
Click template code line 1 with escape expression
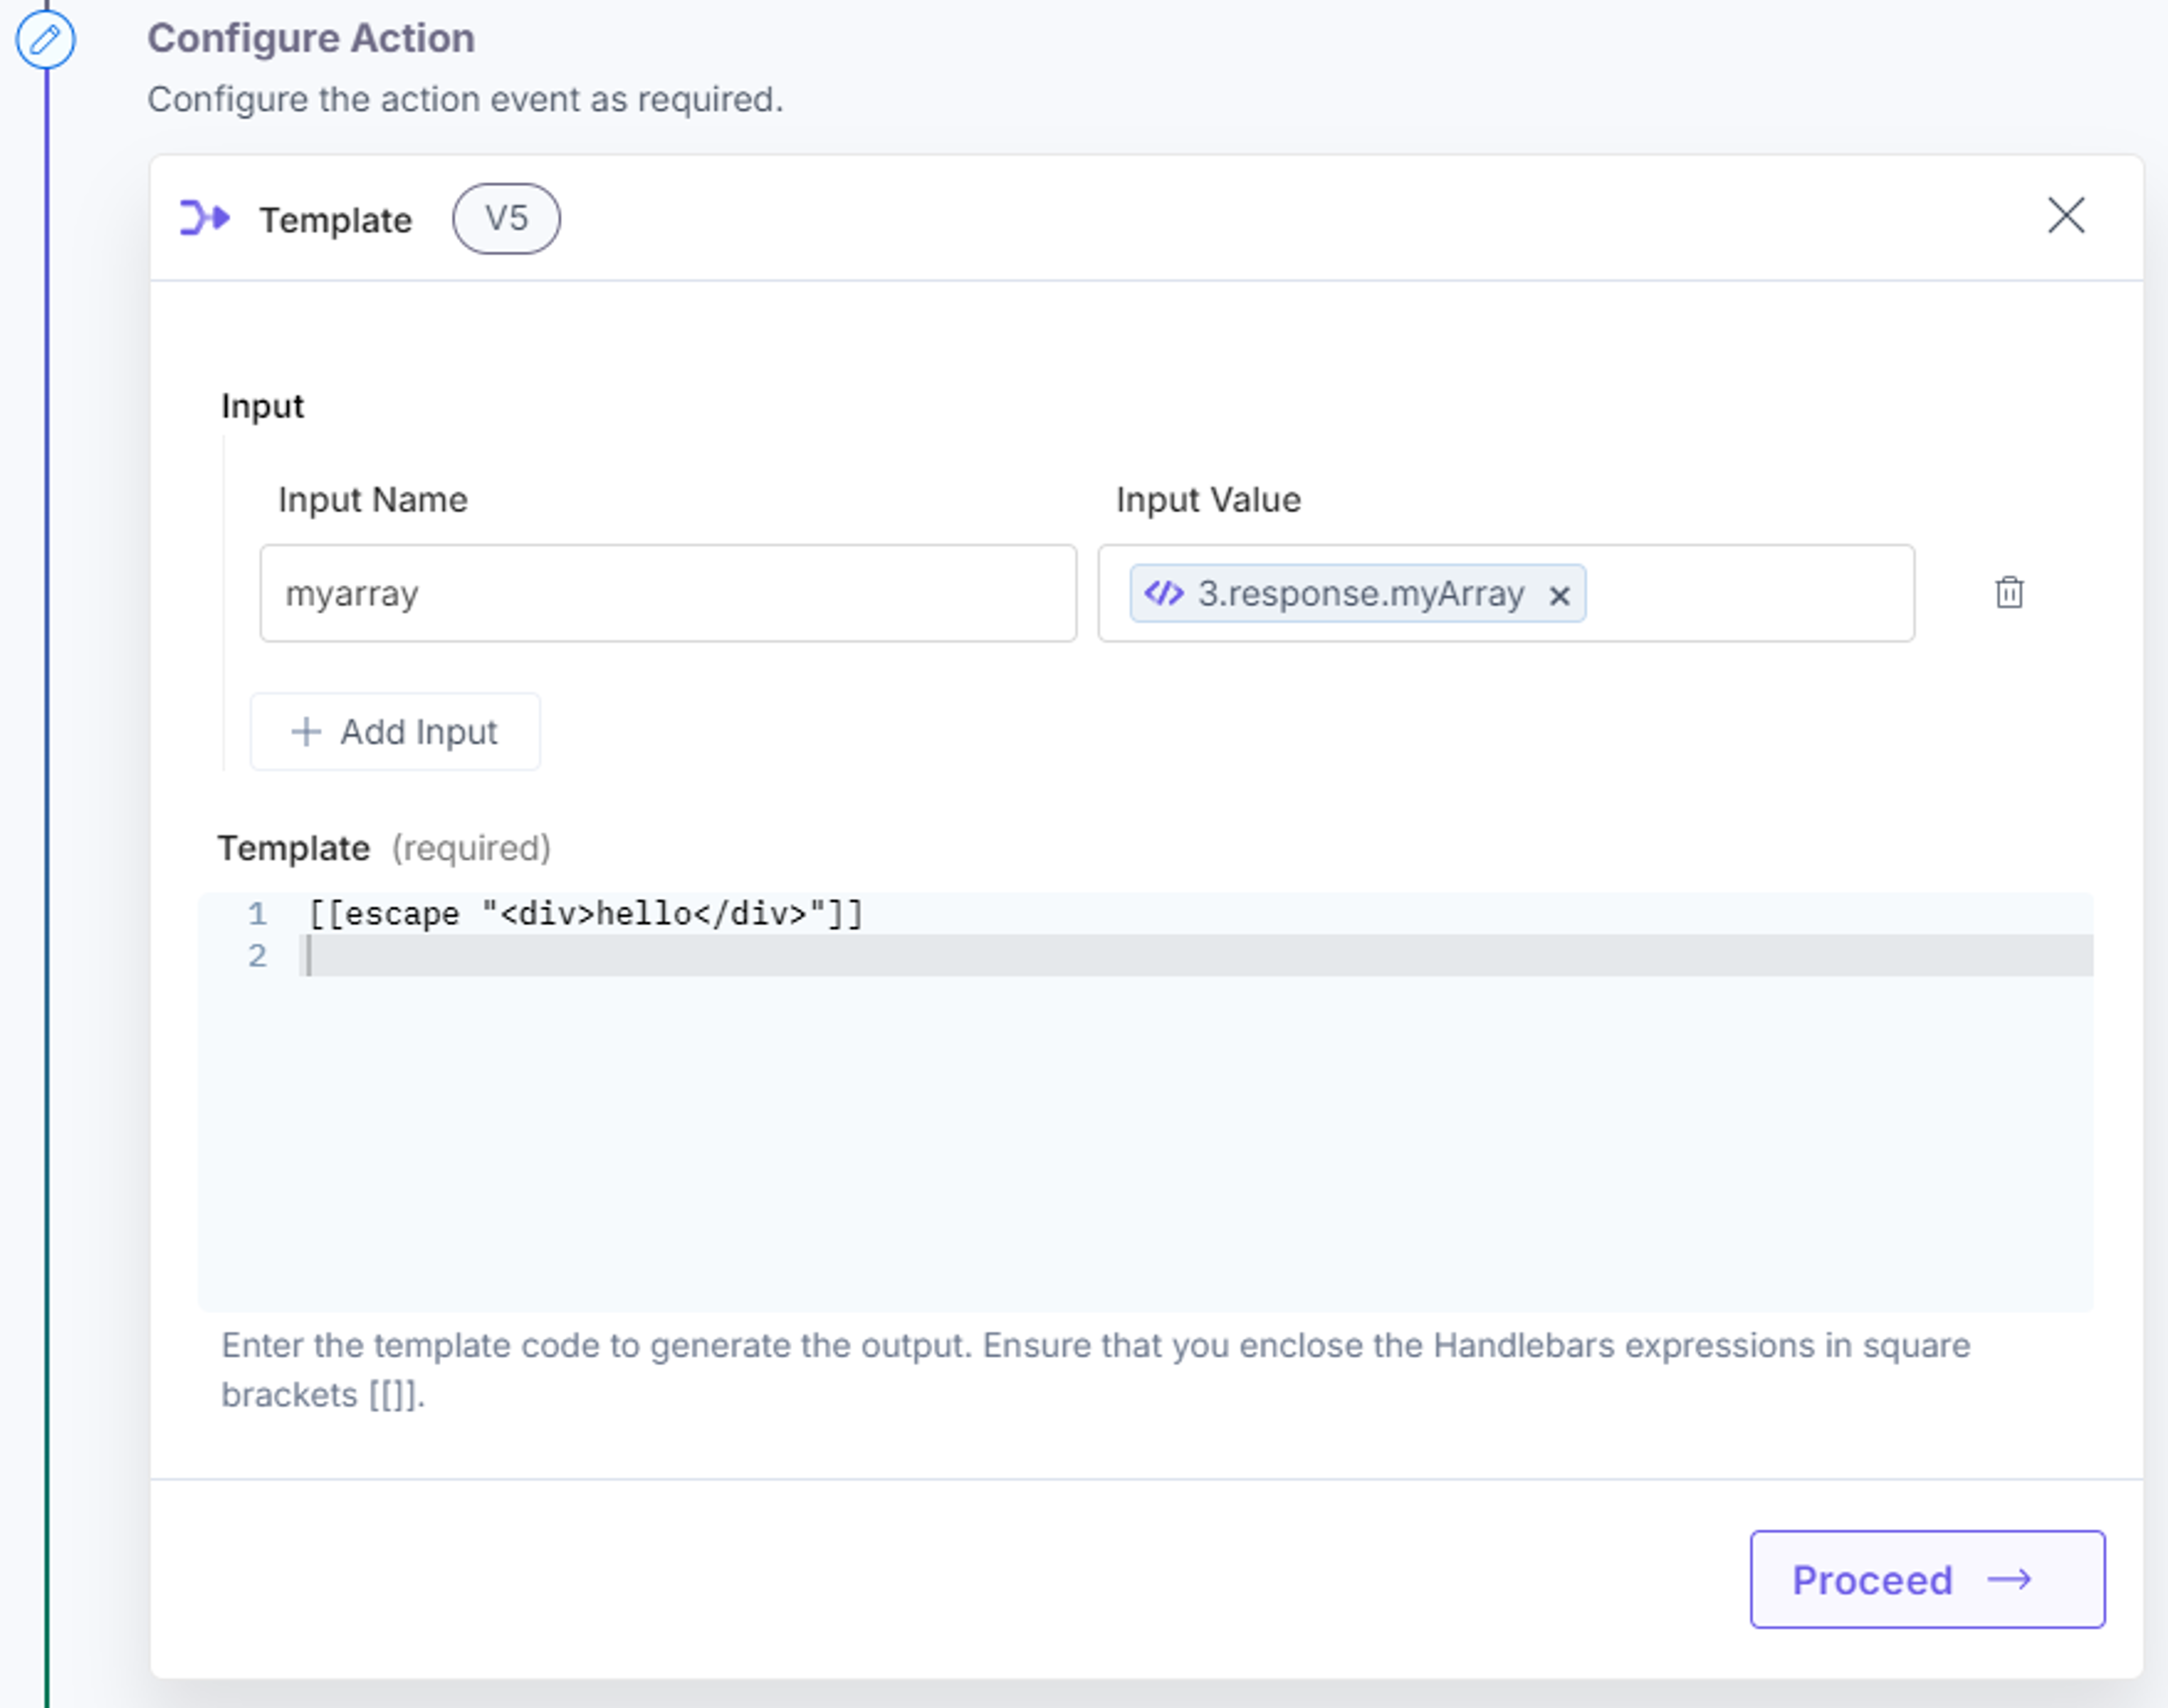(586, 914)
